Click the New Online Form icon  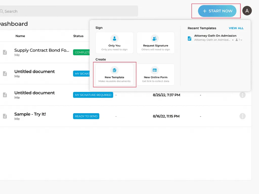point(155,70)
